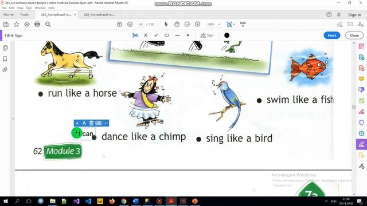Increase text size with large A

pos(84,123)
